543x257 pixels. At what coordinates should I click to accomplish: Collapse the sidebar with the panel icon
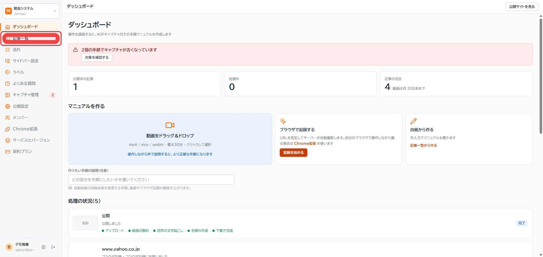click(44, 247)
